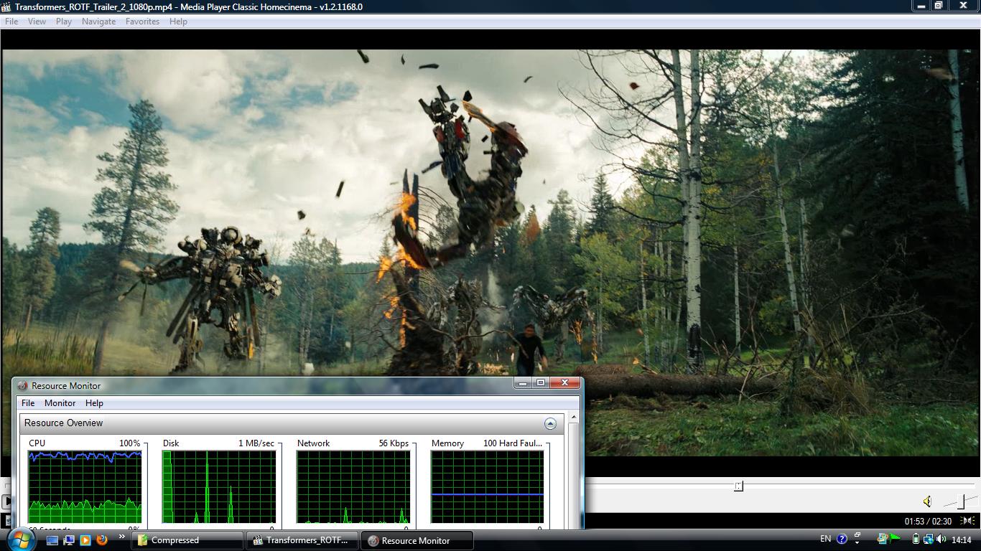
Task: Open the Play menu in Media Player Classic
Action: pyautogui.click(x=64, y=22)
